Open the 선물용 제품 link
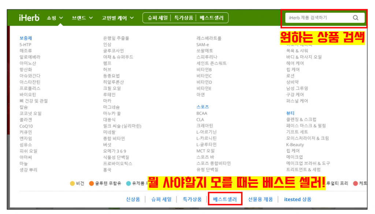 pyautogui.click(x=260, y=199)
